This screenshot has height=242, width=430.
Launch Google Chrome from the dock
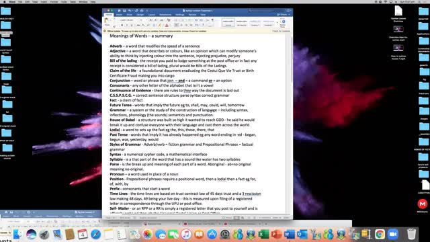click(380, 235)
